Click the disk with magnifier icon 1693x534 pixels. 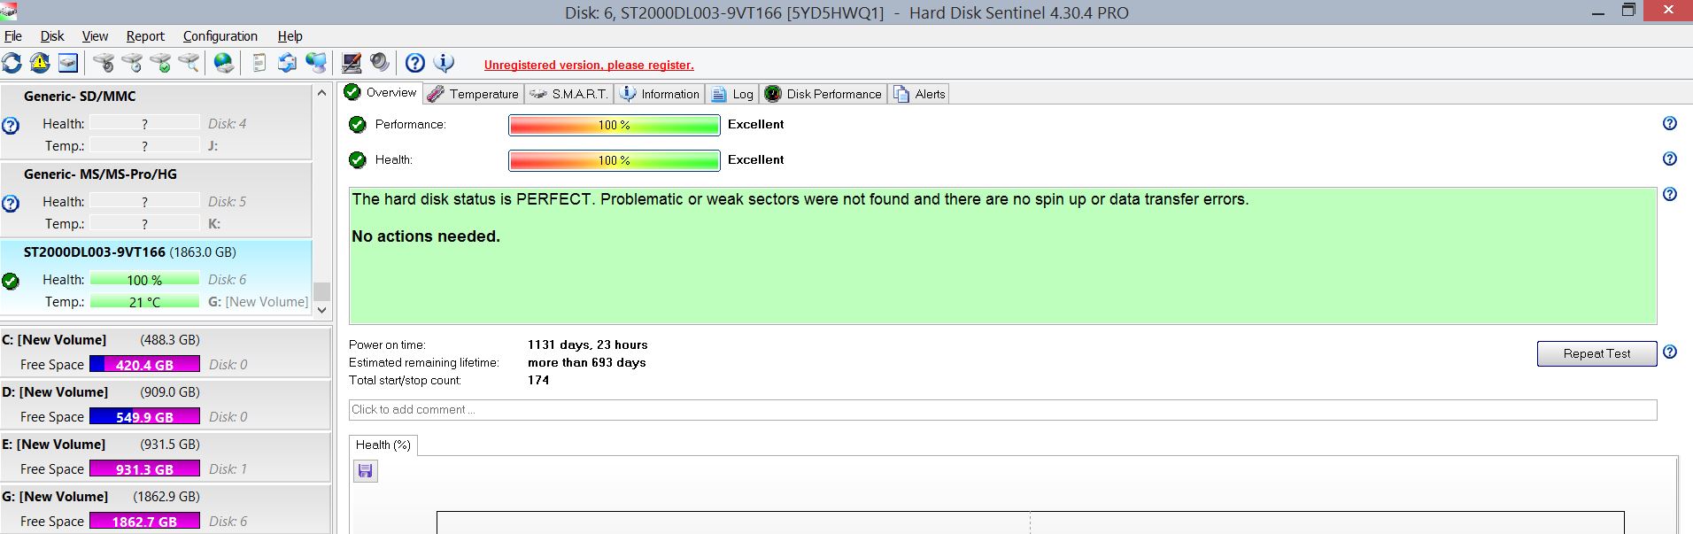coord(189,63)
